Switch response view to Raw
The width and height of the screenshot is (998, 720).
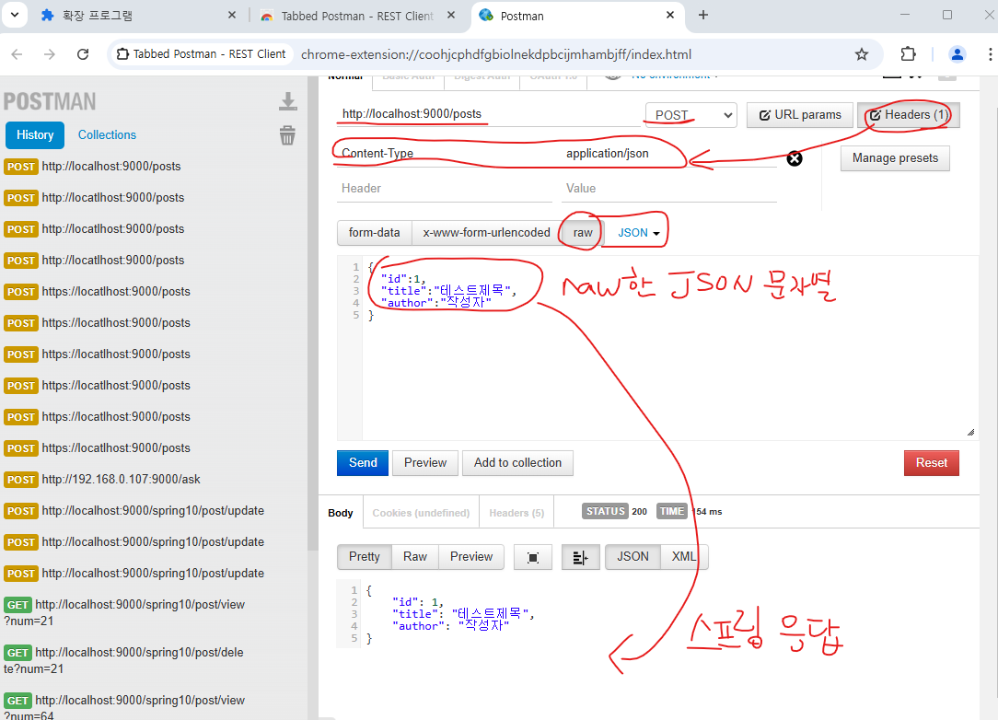point(415,557)
